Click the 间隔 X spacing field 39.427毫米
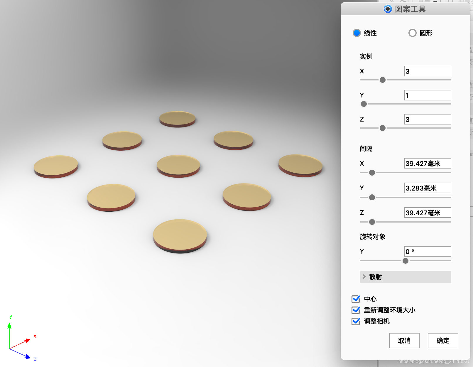 tap(428, 163)
